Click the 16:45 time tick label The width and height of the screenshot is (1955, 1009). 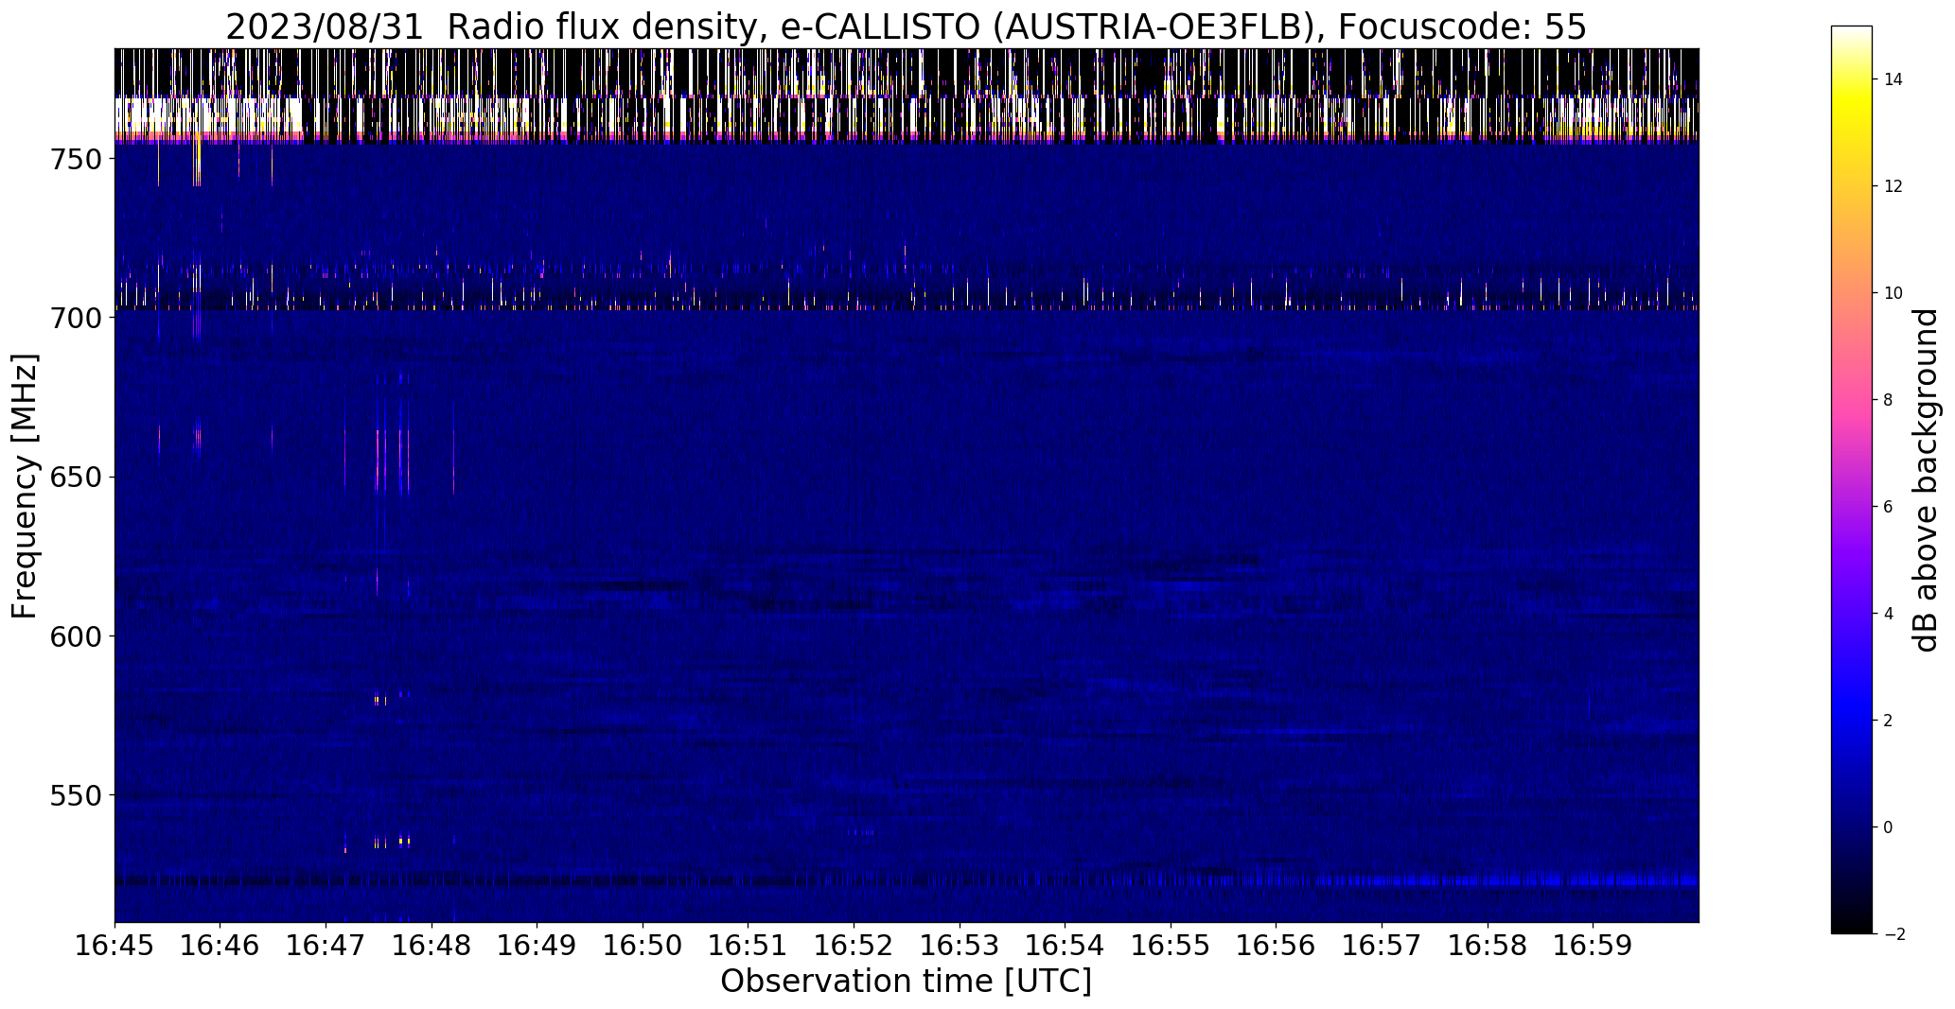point(114,946)
